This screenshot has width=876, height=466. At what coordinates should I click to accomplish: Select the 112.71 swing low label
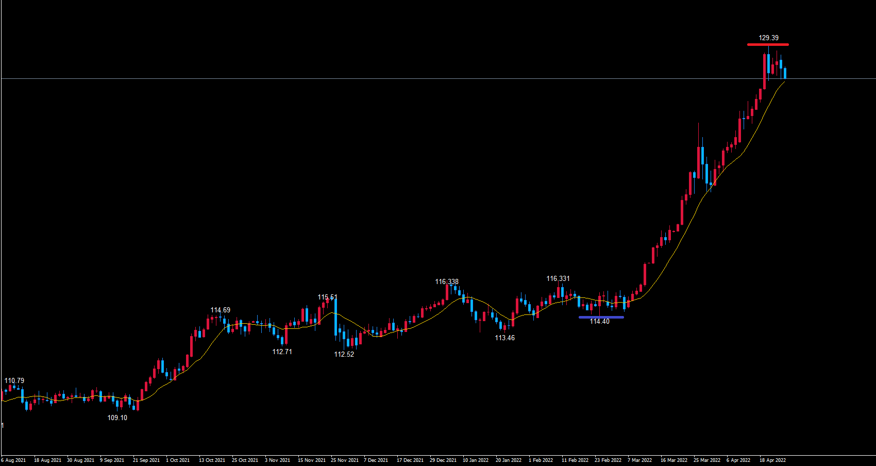tap(282, 352)
